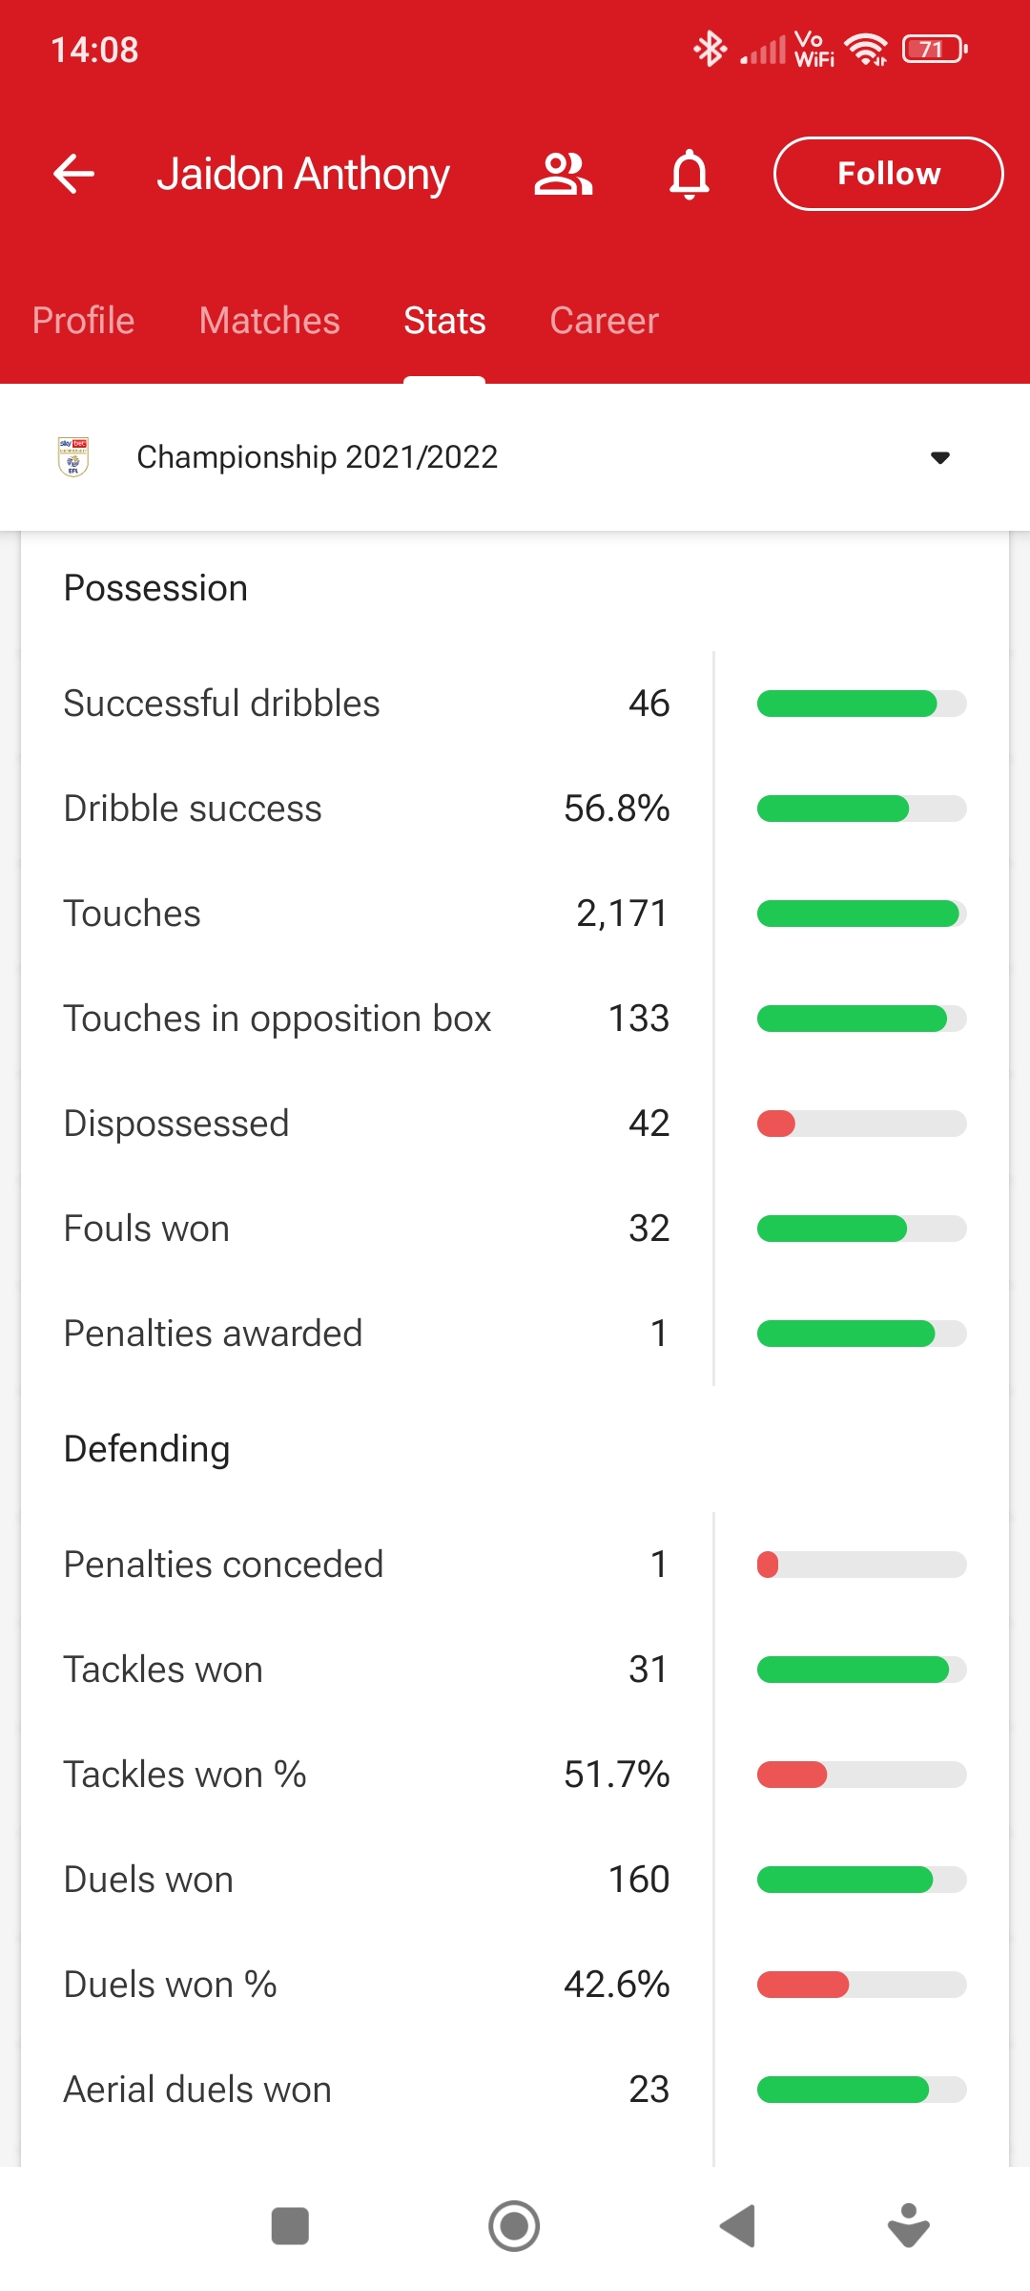Tap the Tackles won % stat label
This screenshot has height=2291, width=1030.
185,1775
